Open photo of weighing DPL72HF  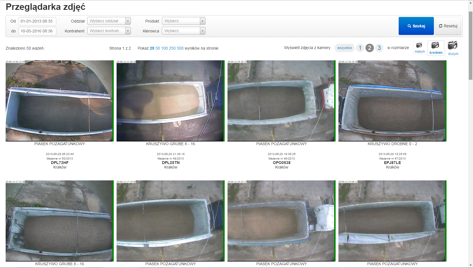click(59, 101)
